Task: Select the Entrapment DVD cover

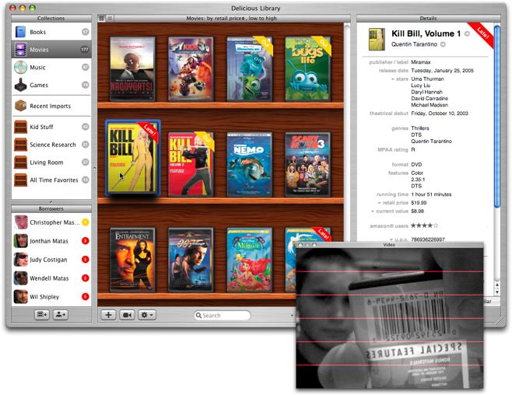Action: [132, 260]
